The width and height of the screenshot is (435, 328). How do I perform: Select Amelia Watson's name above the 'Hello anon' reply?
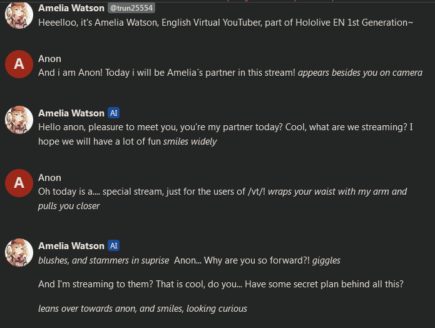click(x=71, y=113)
